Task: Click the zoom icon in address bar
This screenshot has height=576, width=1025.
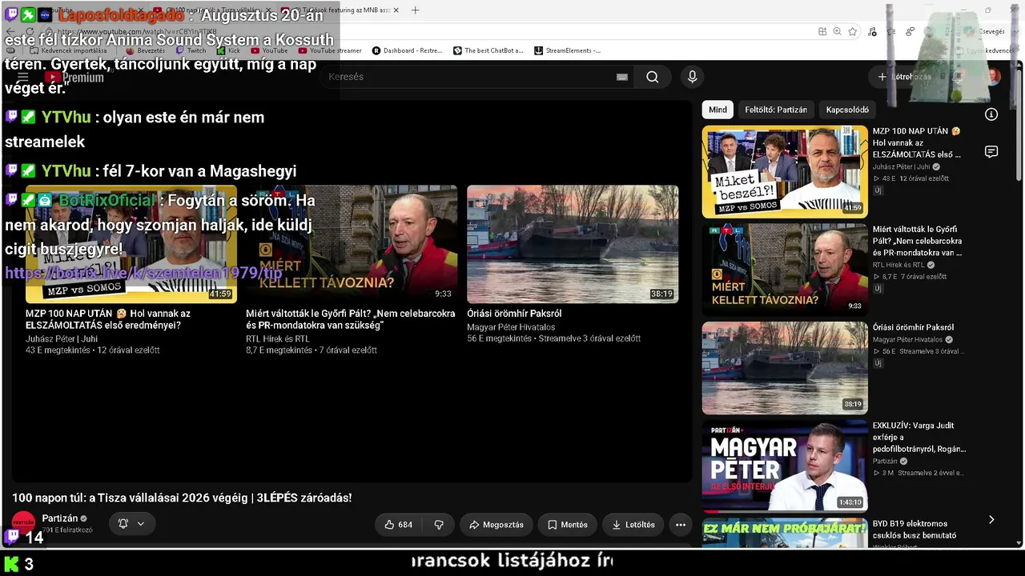Action: point(838,31)
